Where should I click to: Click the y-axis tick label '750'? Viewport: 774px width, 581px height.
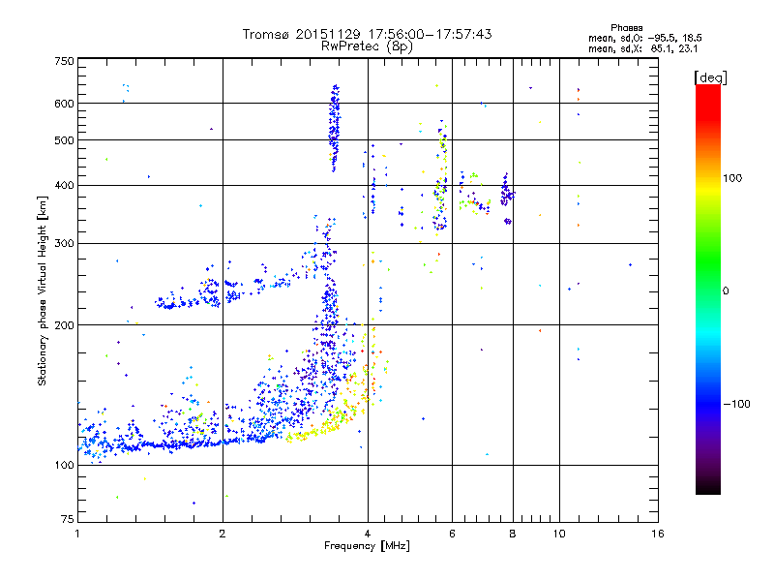[64, 61]
